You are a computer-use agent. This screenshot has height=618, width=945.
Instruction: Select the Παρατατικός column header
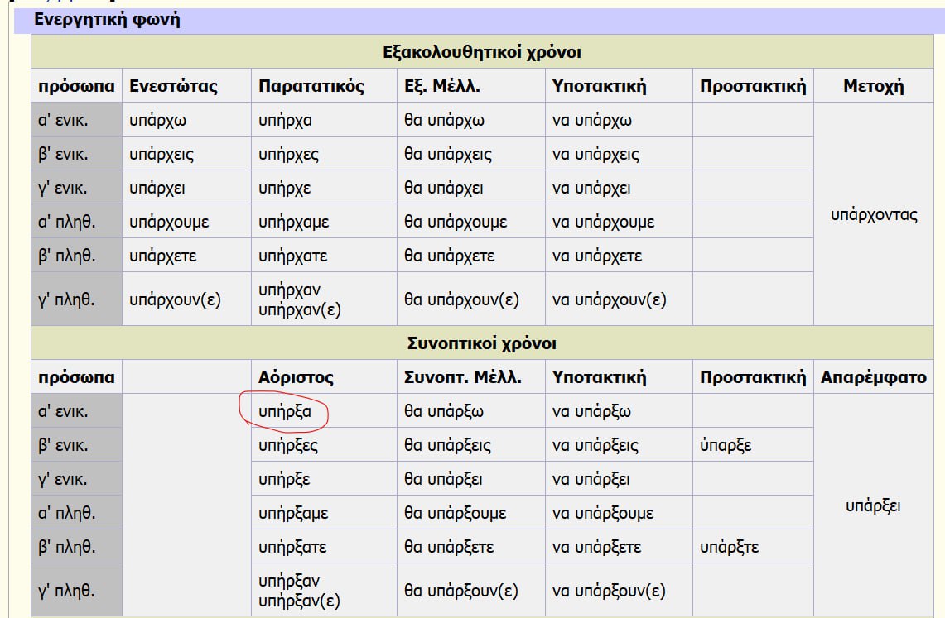(x=311, y=86)
